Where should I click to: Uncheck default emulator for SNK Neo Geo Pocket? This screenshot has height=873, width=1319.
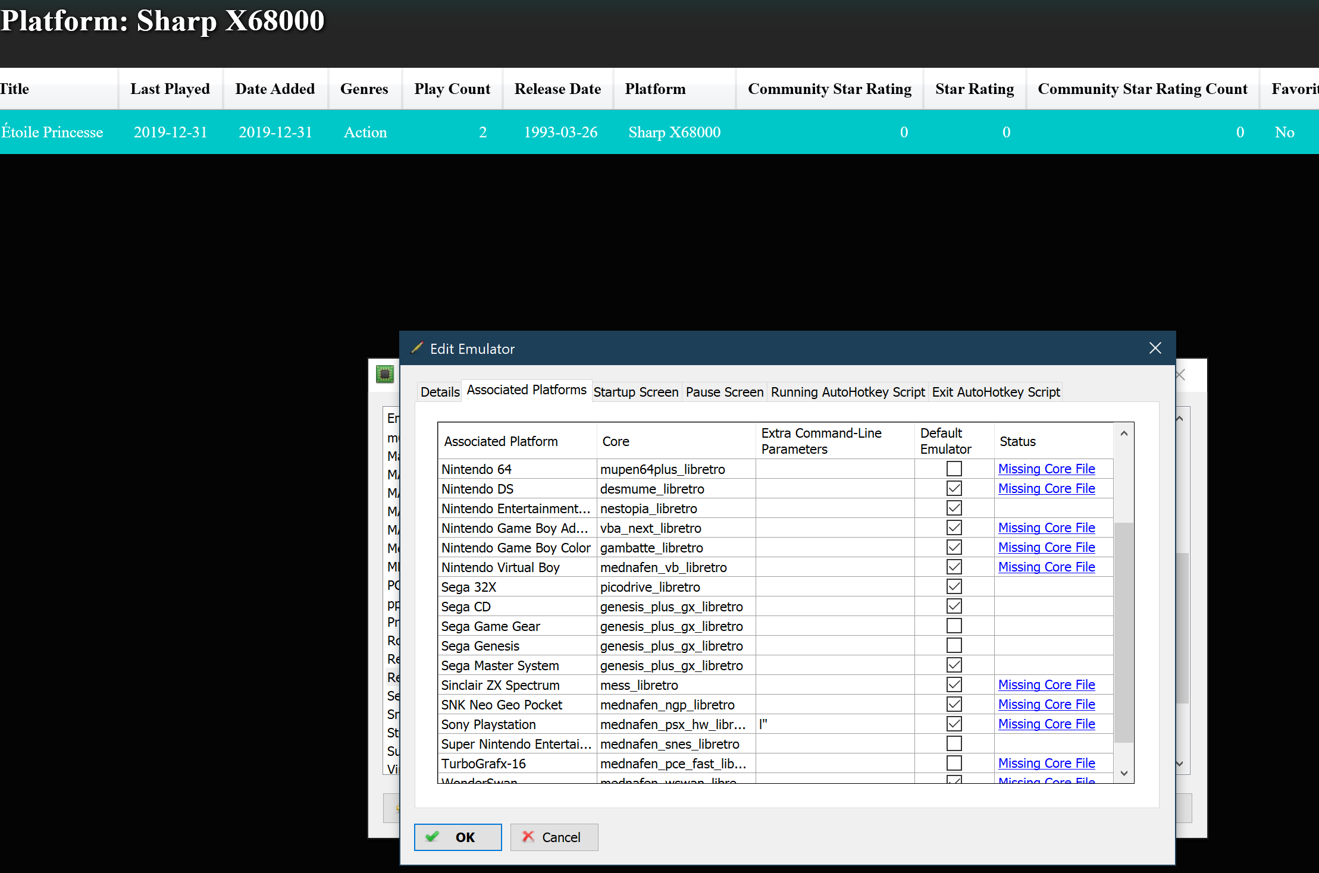954,704
